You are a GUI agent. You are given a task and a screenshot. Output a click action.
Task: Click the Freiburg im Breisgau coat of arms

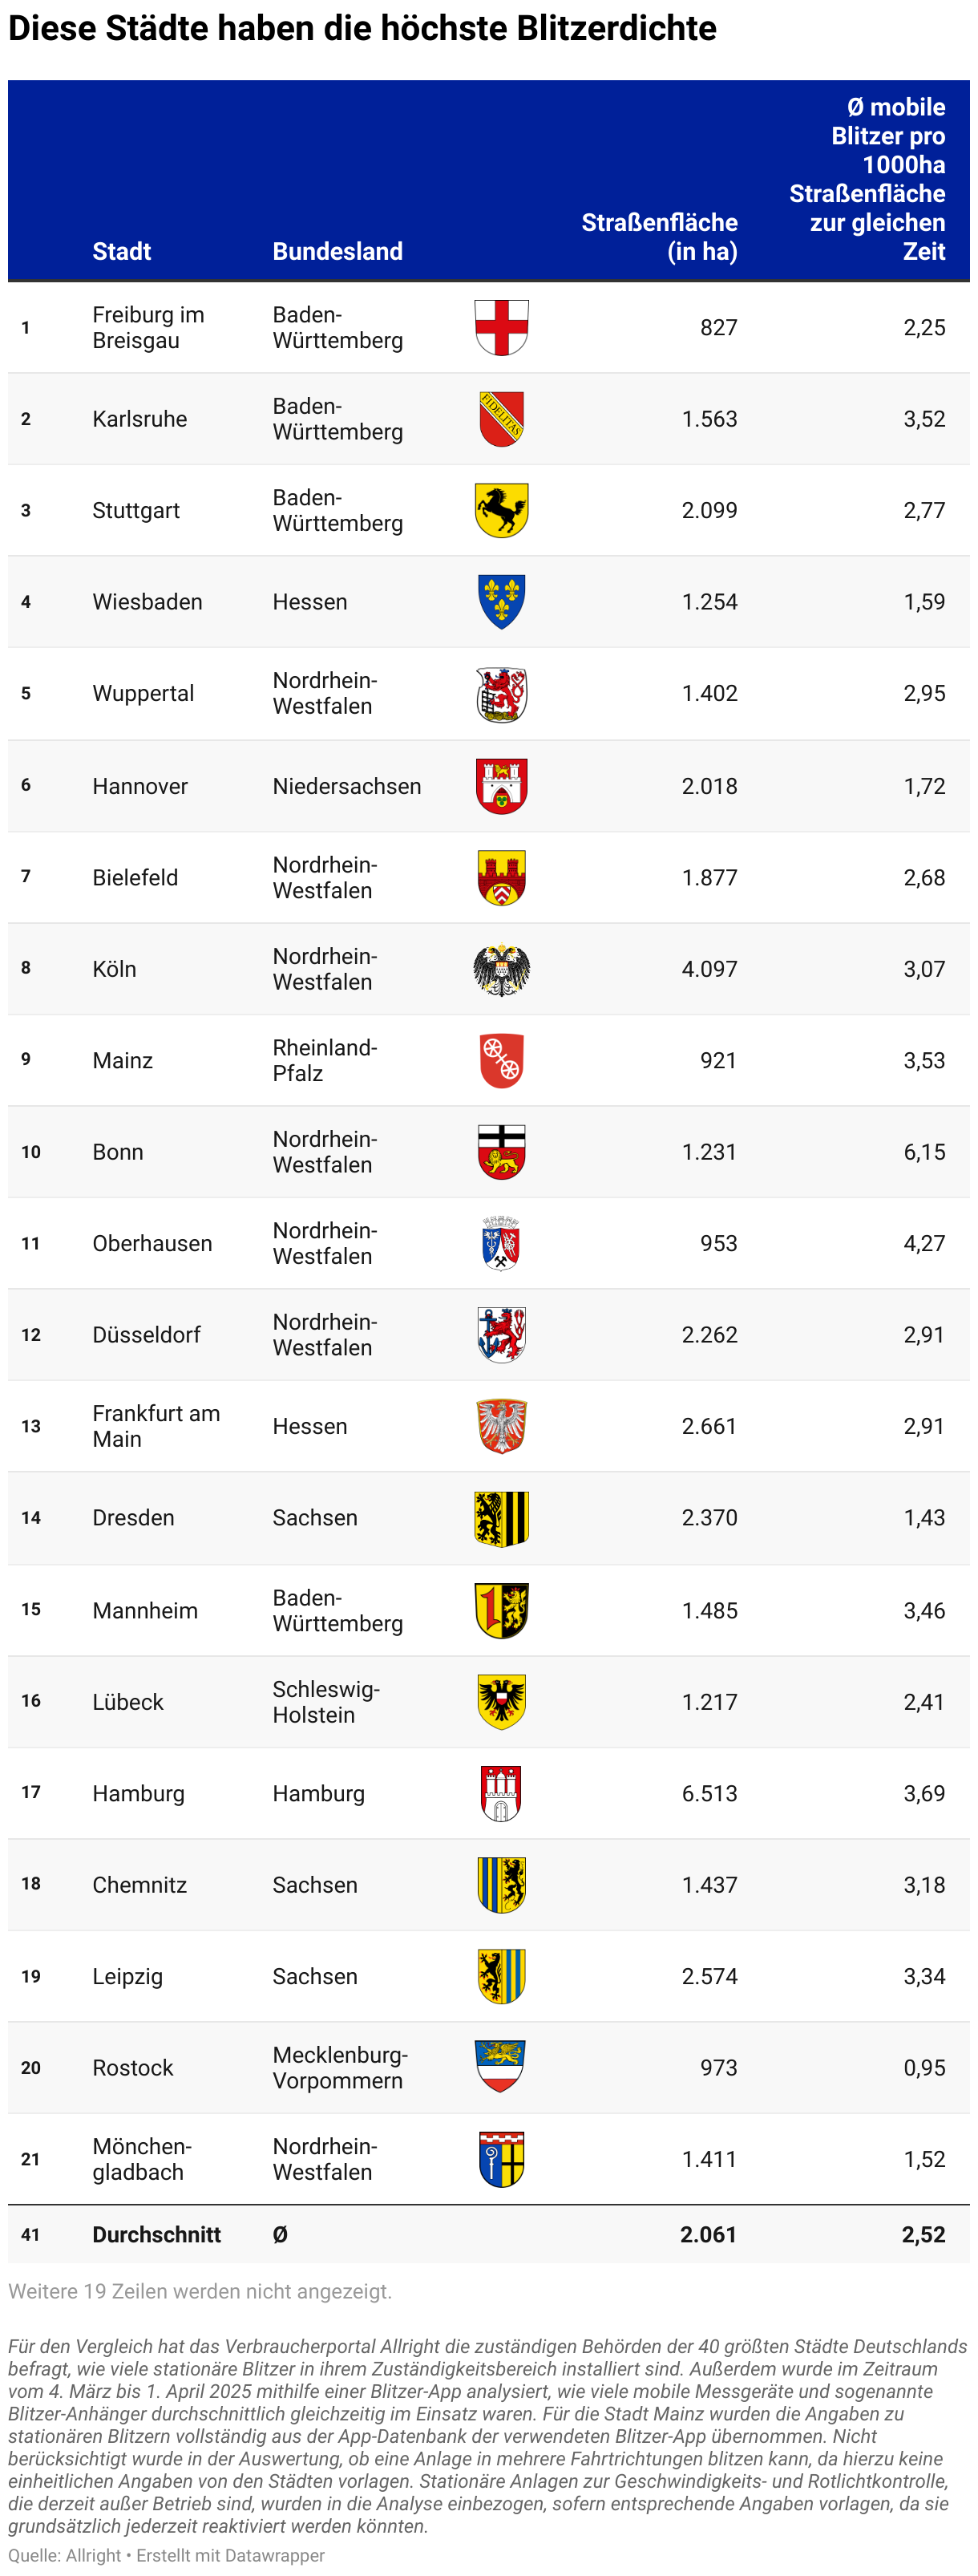(x=501, y=327)
